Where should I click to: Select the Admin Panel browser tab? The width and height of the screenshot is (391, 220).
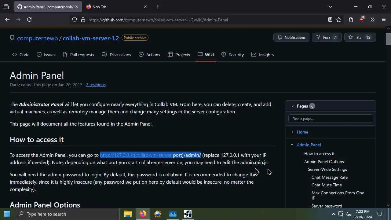pos(48,7)
